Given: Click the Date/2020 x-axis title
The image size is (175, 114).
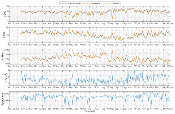Looking at the screenshot, I should coord(90,111).
